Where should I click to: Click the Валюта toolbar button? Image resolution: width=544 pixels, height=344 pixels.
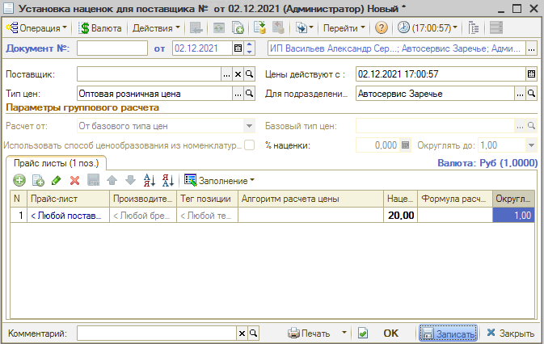coord(100,27)
